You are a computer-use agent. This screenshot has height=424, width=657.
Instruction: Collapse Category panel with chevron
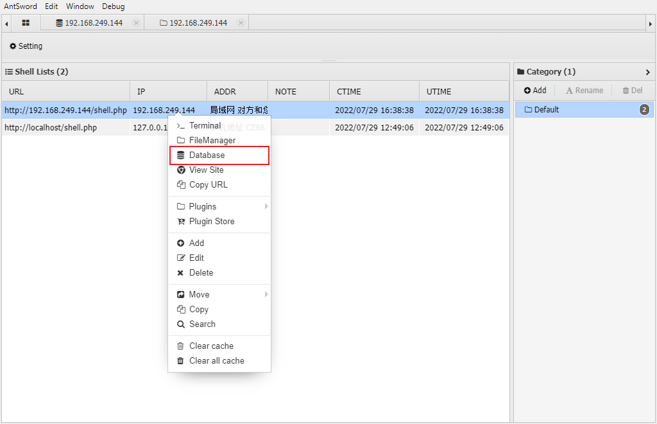click(x=648, y=72)
